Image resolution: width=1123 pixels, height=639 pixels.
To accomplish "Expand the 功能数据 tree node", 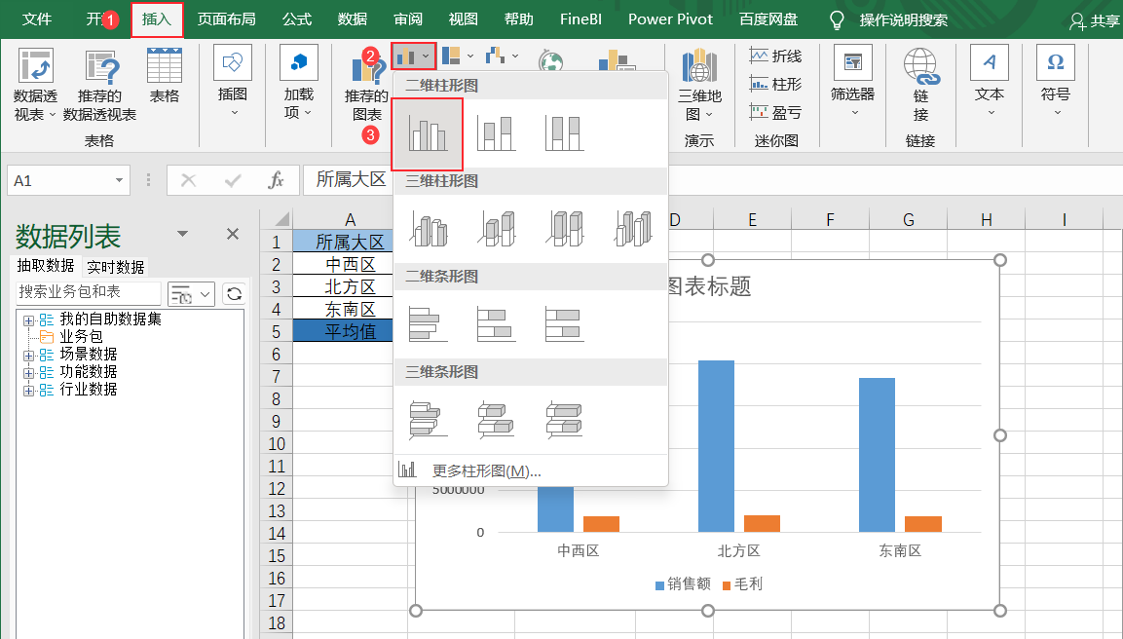I will [28, 372].
